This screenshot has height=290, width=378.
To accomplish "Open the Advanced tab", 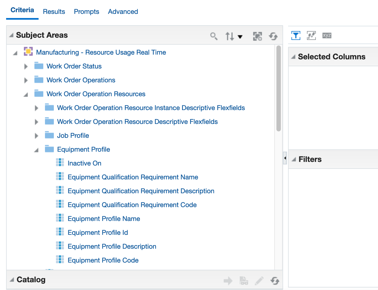I will click(123, 12).
